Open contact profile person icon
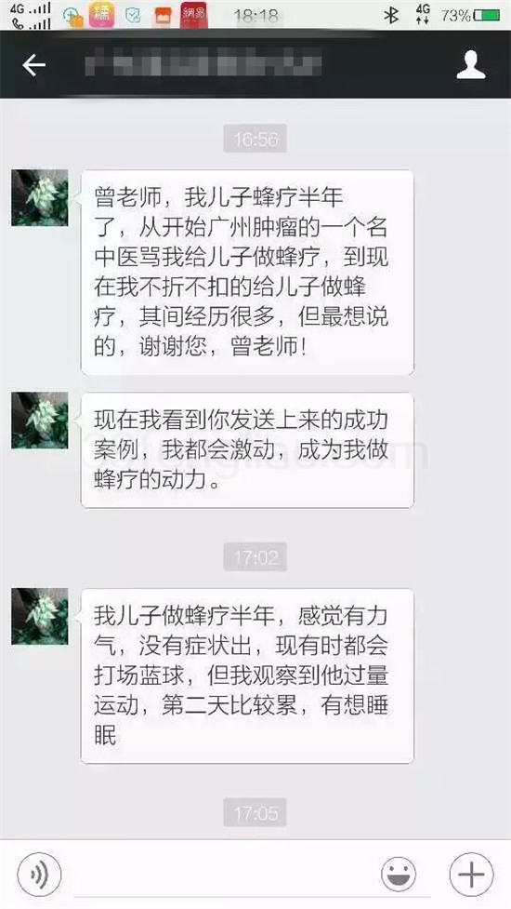The height and width of the screenshot is (909, 511). pos(470,64)
